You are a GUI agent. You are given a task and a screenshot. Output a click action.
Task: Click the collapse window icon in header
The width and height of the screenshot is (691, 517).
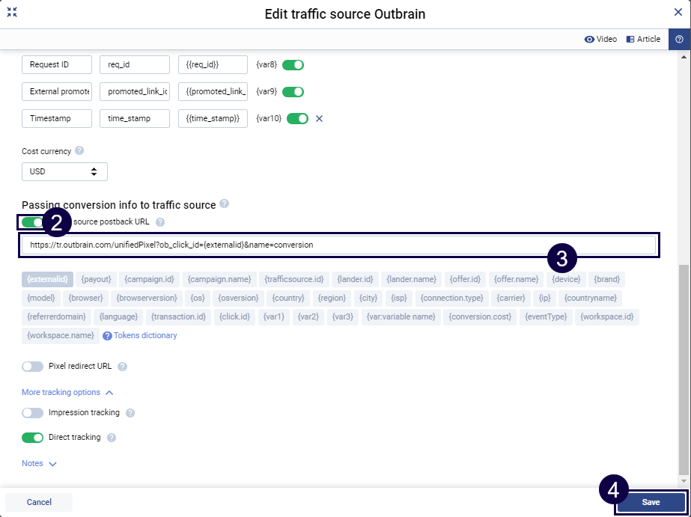tap(12, 13)
